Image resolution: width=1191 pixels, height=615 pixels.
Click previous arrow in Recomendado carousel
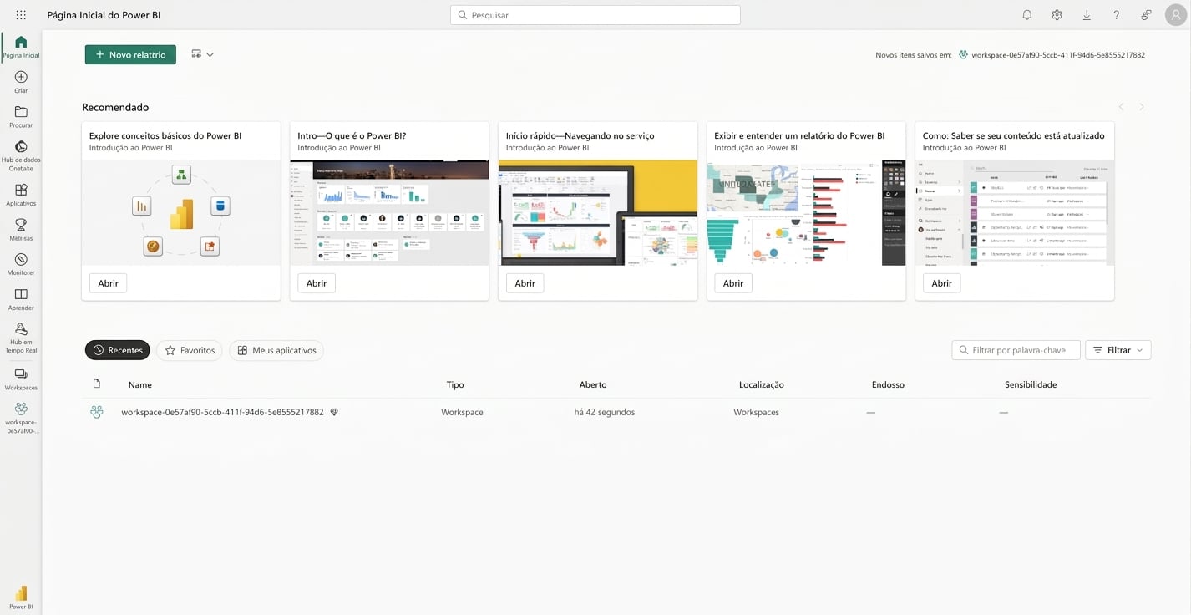click(x=1121, y=107)
